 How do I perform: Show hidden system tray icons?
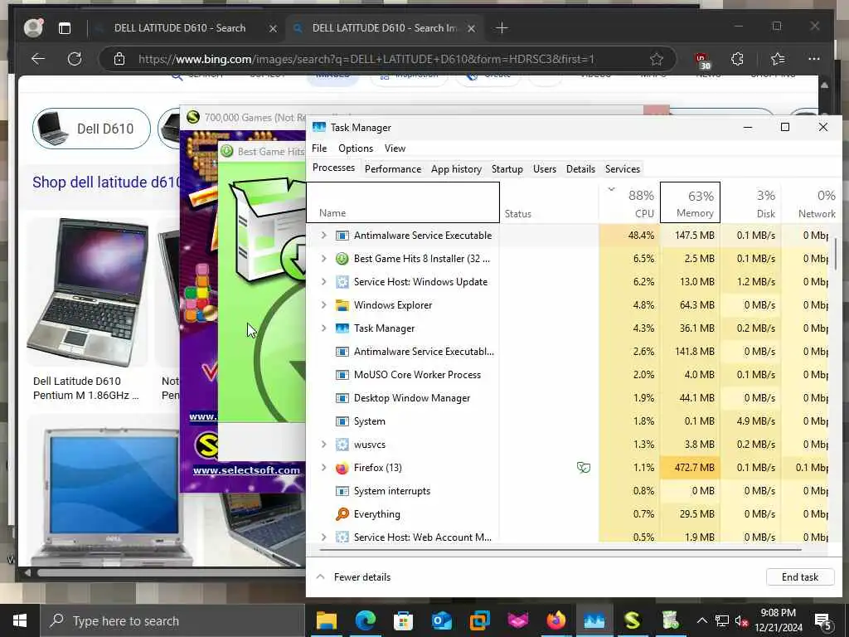point(701,620)
